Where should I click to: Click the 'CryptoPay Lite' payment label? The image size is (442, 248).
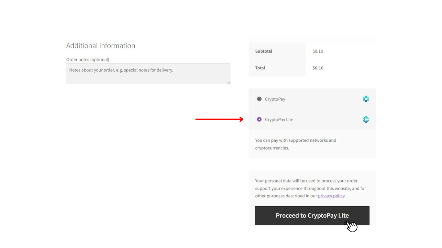pos(279,119)
